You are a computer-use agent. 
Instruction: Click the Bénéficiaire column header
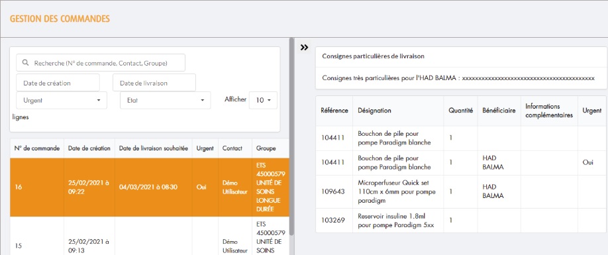point(499,111)
